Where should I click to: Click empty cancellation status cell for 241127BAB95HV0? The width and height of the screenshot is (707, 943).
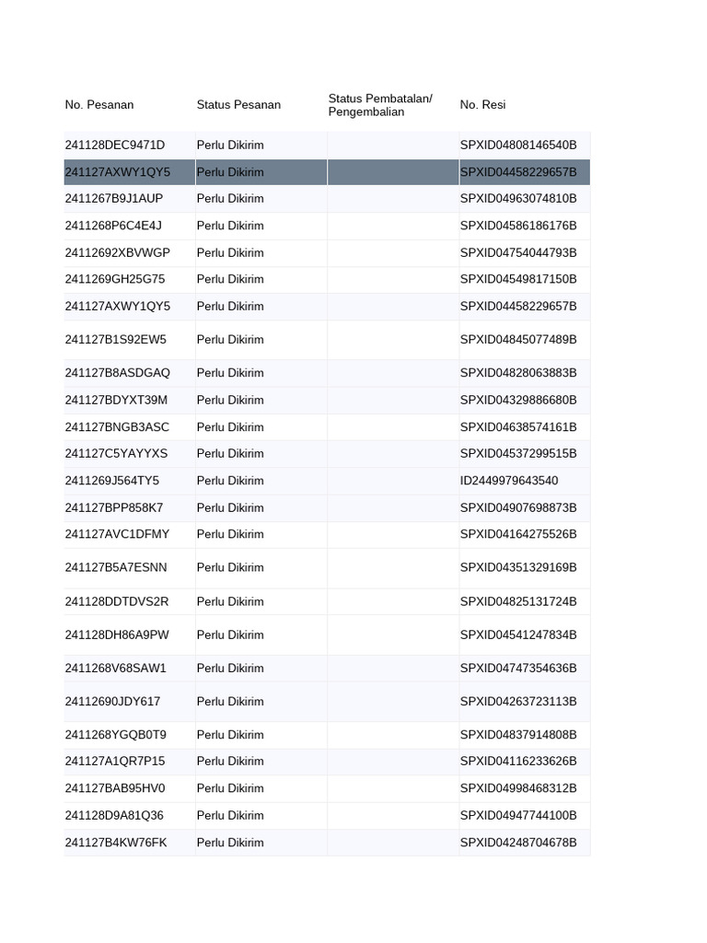coord(393,788)
